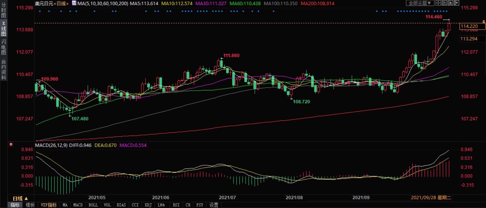Click the crosshair cursor icon
The image size is (486, 208).
coord(438,3)
